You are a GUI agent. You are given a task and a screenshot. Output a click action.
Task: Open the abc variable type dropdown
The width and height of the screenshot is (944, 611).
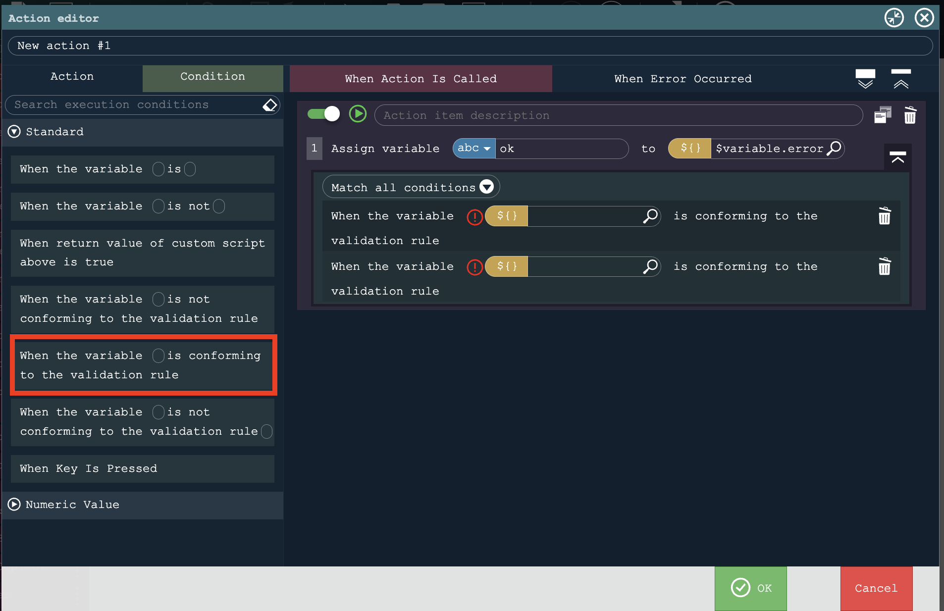pyautogui.click(x=474, y=149)
